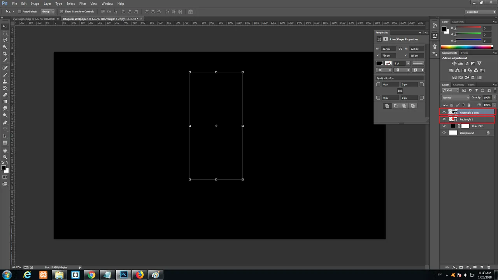498x280 pixels.
Task: Select the Hand tool
Action: [x=5, y=150]
